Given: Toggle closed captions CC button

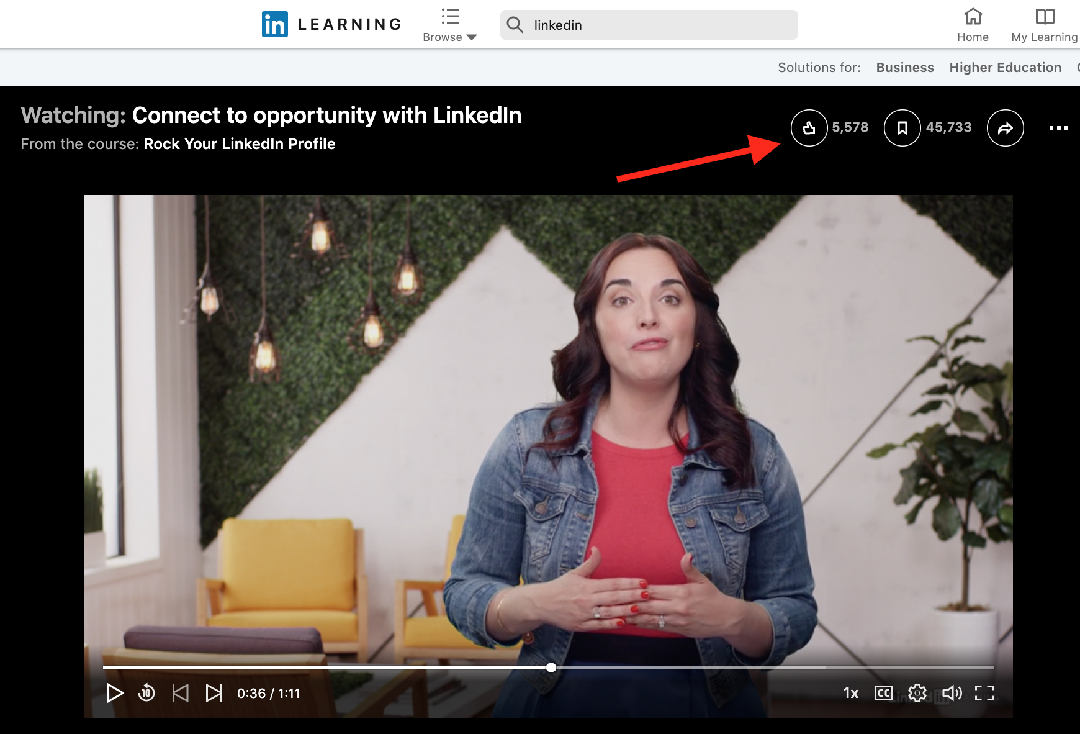Looking at the screenshot, I should point(883,693).
